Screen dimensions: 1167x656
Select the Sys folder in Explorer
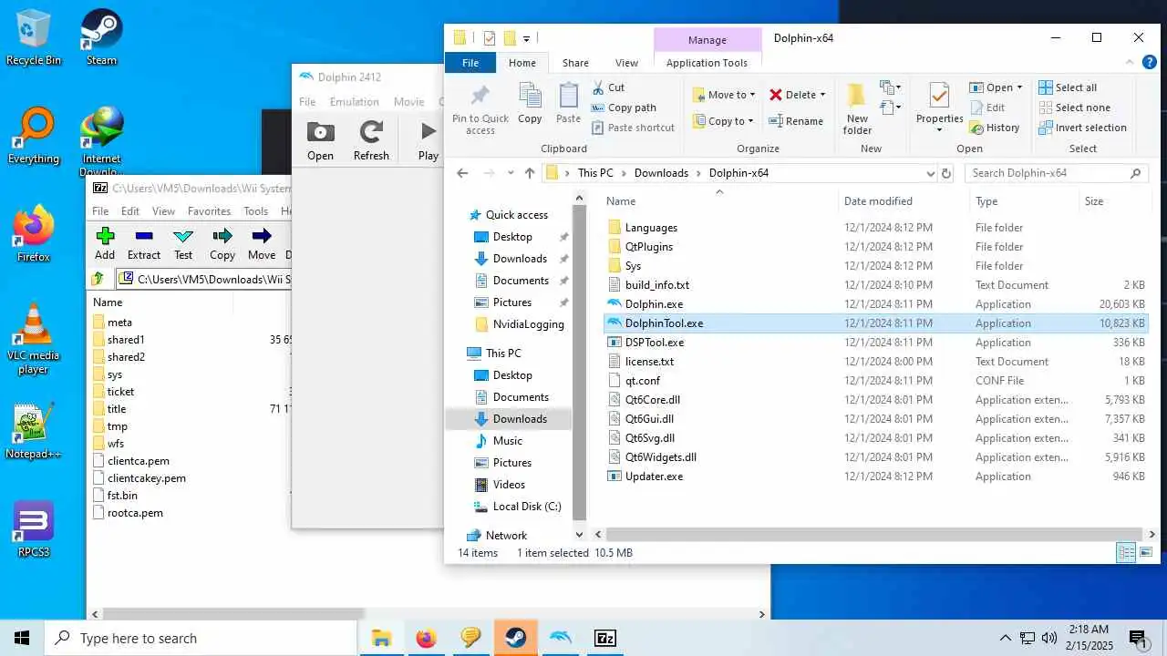coord(633,266)
